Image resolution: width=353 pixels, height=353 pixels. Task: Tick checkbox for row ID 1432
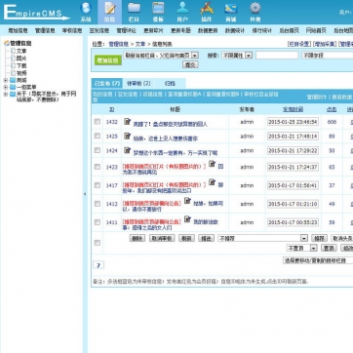(98, 122)
